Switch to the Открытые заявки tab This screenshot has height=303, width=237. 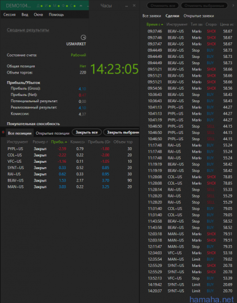tap(198, 16)
